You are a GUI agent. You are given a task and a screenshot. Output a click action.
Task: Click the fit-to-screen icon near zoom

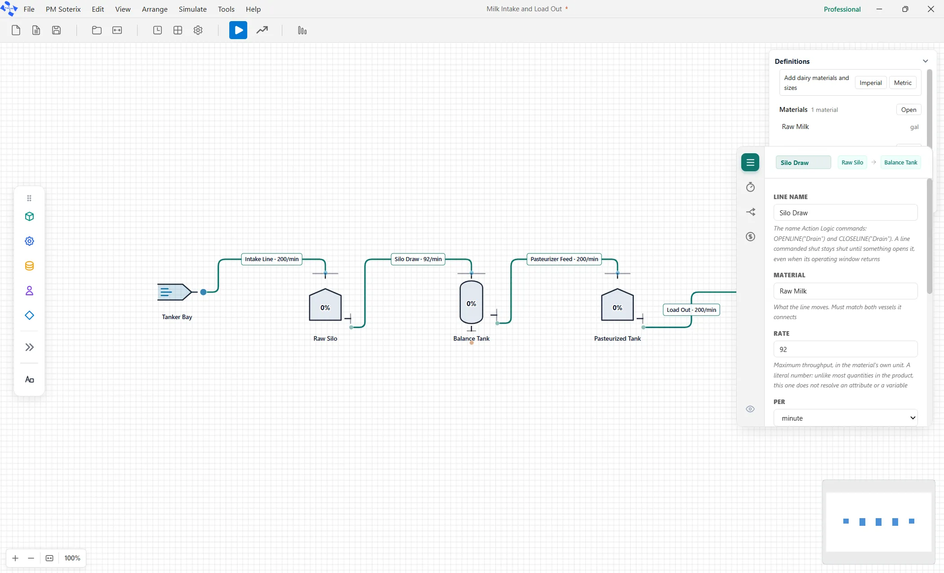tap(49, 558)
